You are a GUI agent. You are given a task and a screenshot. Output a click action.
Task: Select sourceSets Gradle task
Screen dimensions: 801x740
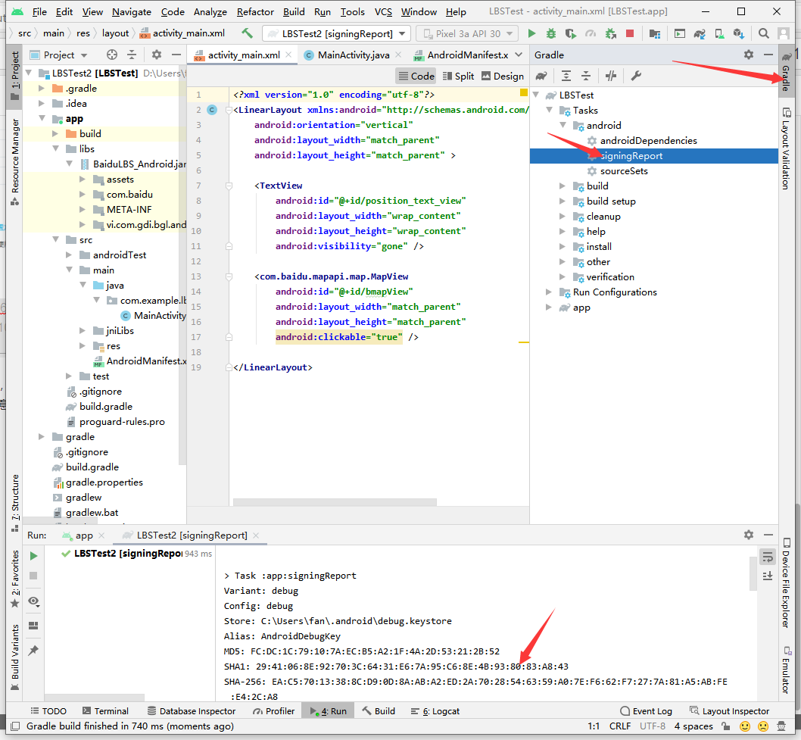click(x=624, y=171)
